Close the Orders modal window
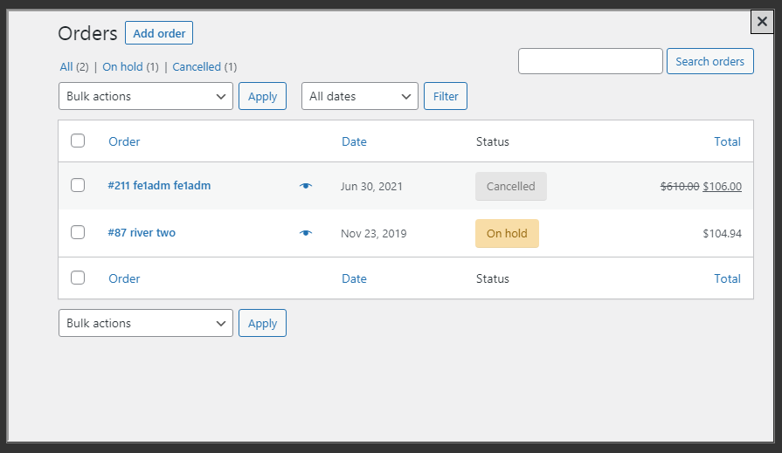The width and height of the screenshot is (782, 453). [761, 23]
